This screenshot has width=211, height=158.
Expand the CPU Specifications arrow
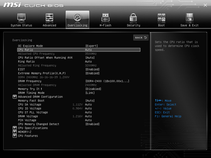click(15, 128)
